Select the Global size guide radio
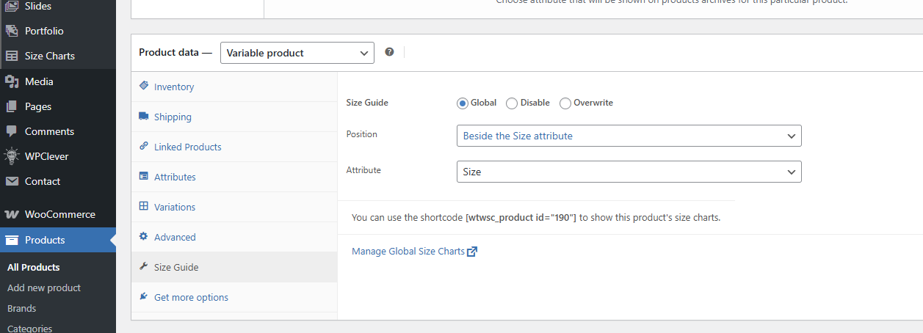Image resolution: width=923 pixels, height=333 pixels. point(463,103)
